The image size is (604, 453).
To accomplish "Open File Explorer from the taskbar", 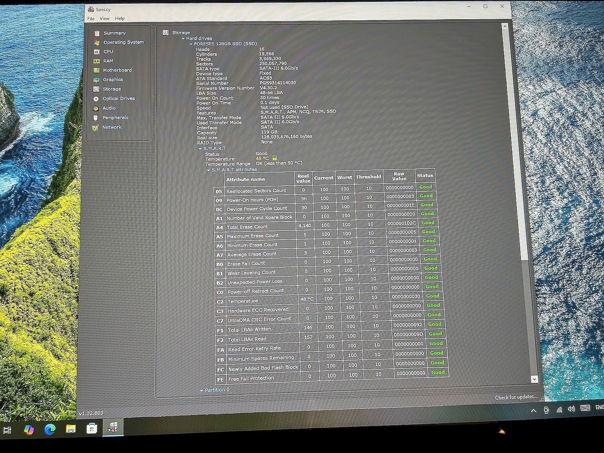I will [x=71, y=429].
